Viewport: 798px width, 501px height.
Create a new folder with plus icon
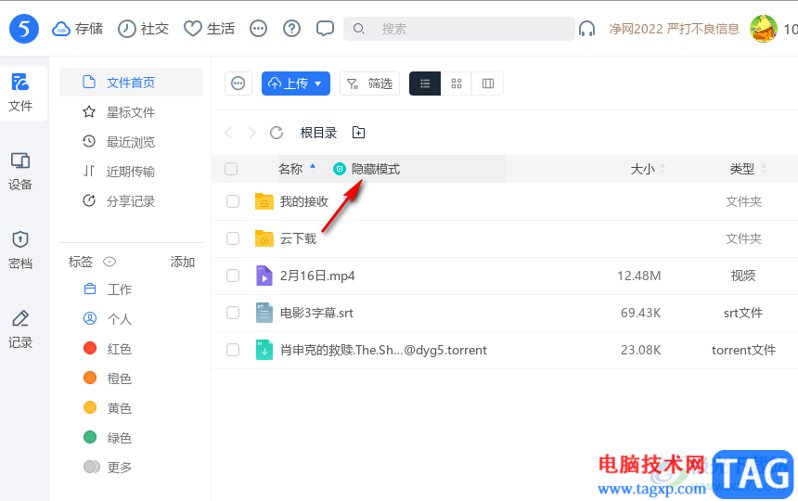coord(358,133)
